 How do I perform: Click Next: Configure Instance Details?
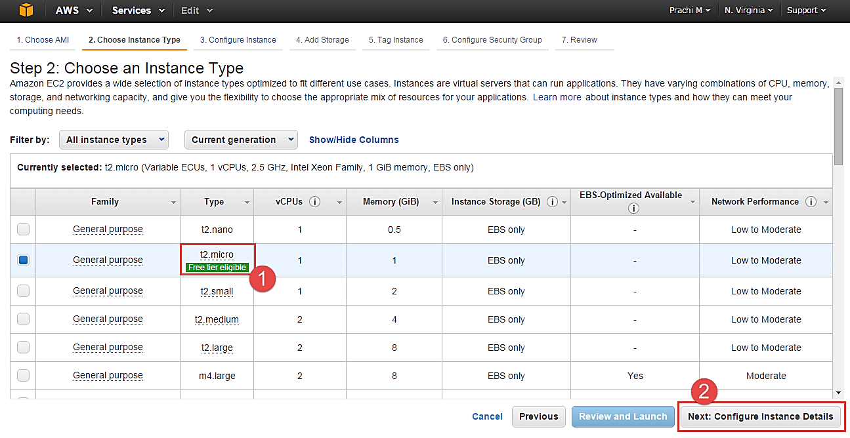[x=760, y=416]
